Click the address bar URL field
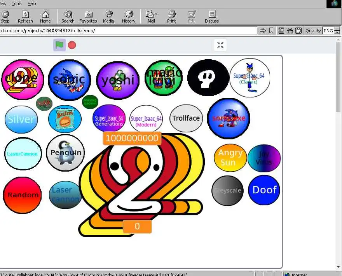The image size is (342, 276). point(128,31)
